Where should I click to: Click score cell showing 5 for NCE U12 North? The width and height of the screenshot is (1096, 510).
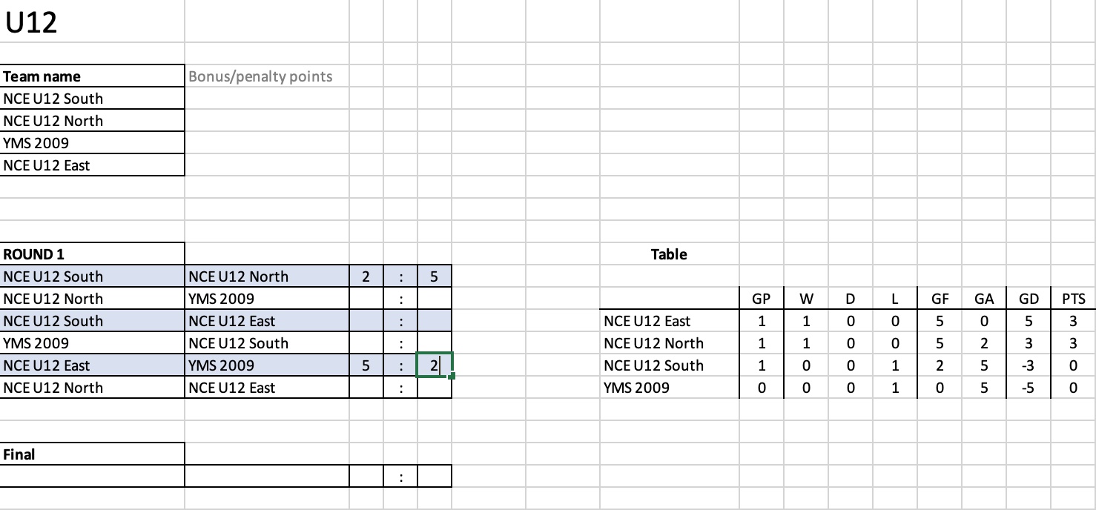435,276
